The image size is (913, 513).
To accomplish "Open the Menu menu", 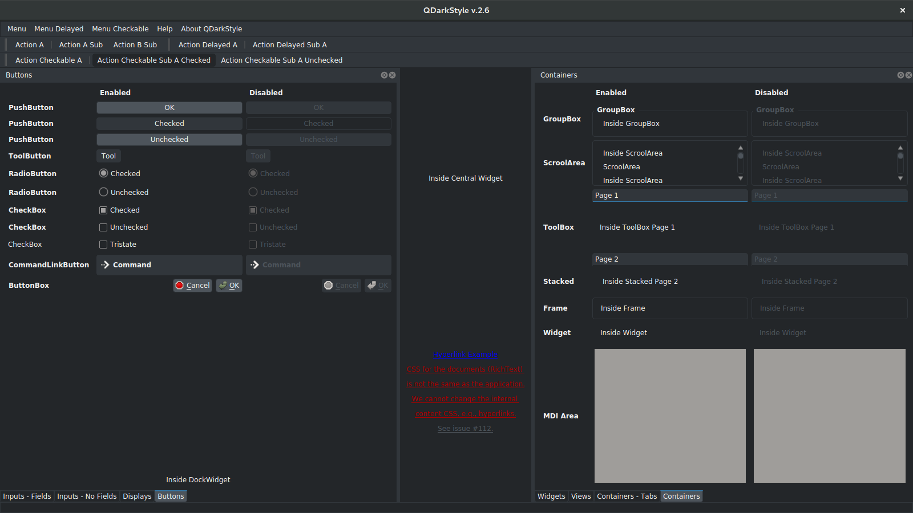I will pos(17,29).
